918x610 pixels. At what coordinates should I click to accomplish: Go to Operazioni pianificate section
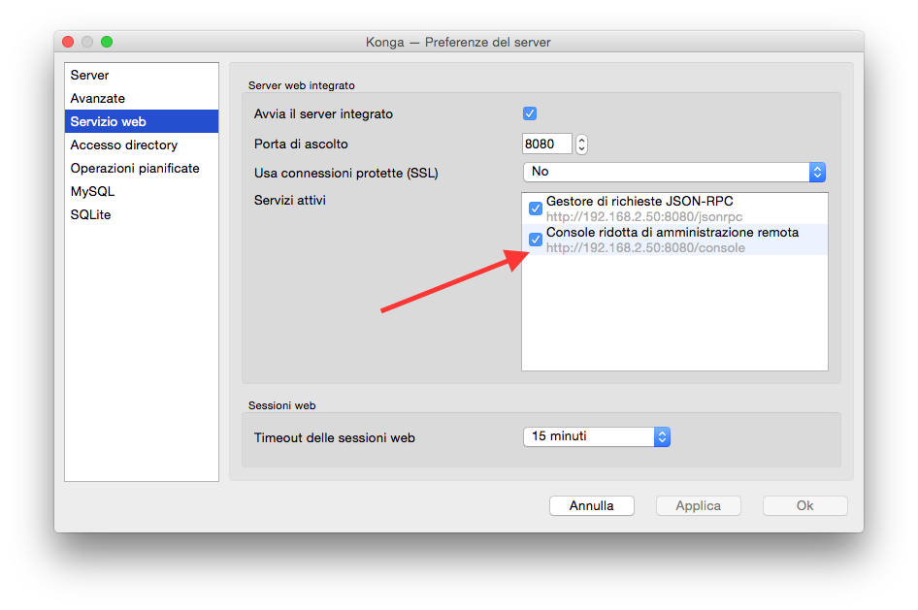[134, 169]
